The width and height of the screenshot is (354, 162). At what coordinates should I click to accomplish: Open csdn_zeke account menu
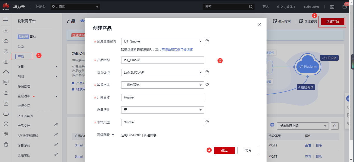tap(311, 7)
